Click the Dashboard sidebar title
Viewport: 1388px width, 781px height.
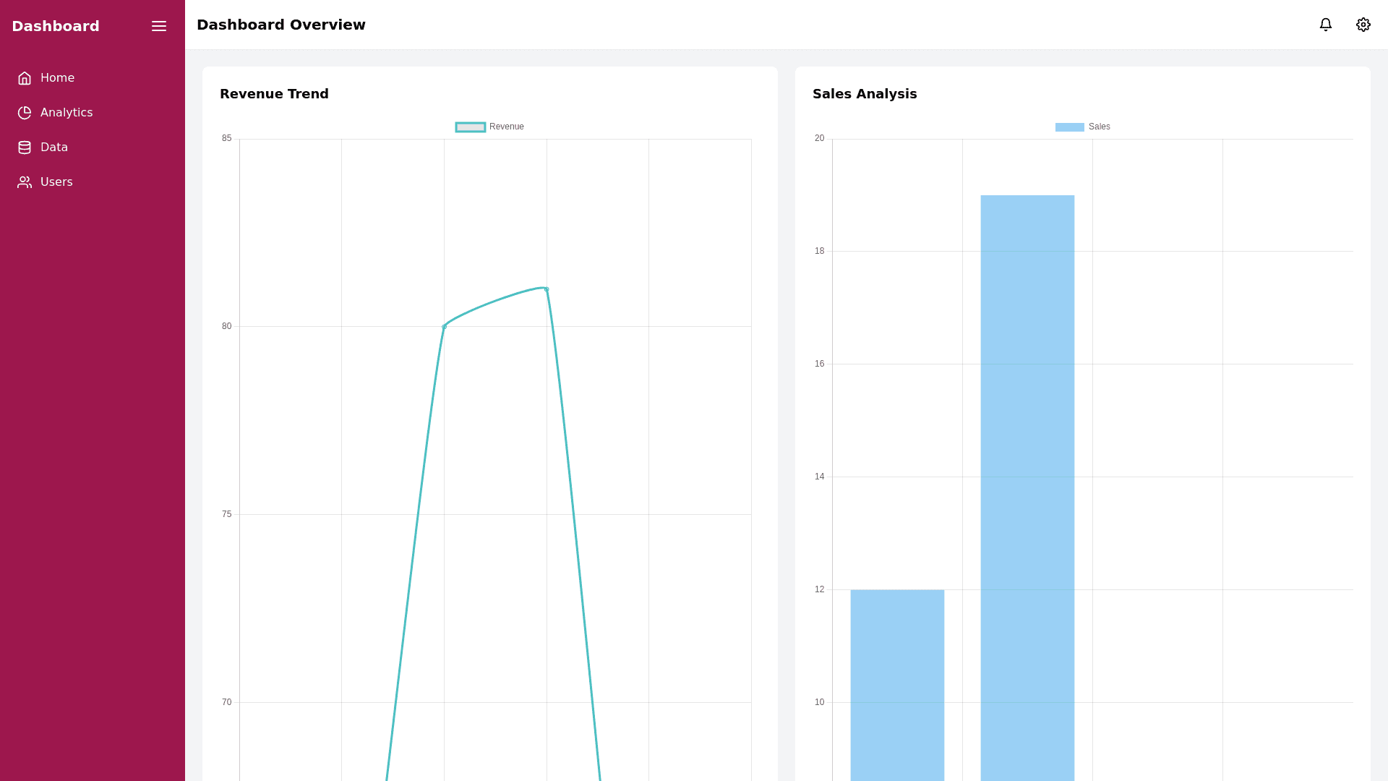[56, 26]
